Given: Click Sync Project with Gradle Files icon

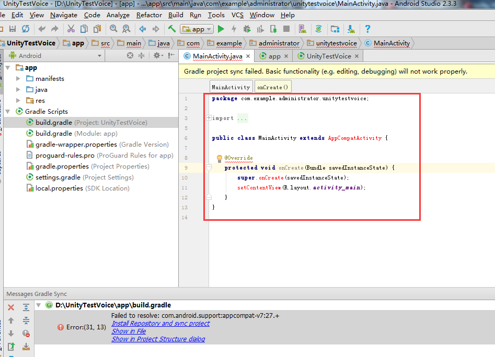Looking at the screenshot, I should click(318, 29).
